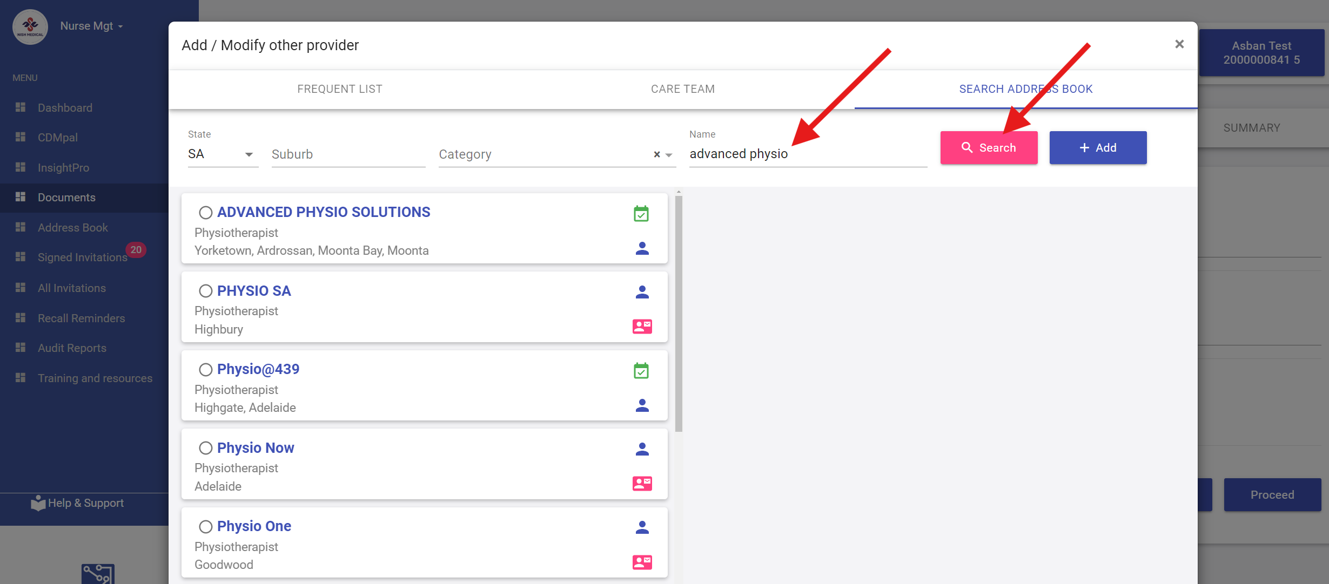Click person icon on Physio@439 card
The image size is (1329, 584).
(x=642, y=405)
